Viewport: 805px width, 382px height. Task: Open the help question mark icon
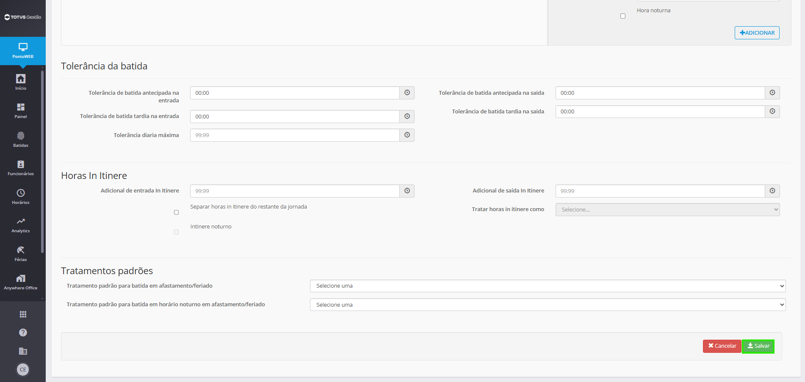pos(23,333)
